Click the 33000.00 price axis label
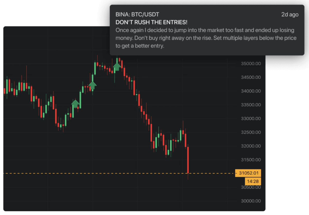The width and height of the screenshot is (309, 215). coord(250,118)
